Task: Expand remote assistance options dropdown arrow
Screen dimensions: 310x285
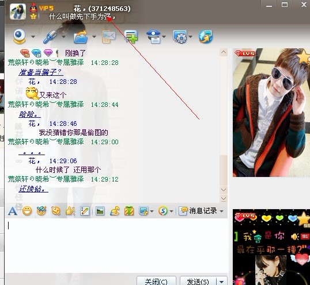Action: coord(190,37)
